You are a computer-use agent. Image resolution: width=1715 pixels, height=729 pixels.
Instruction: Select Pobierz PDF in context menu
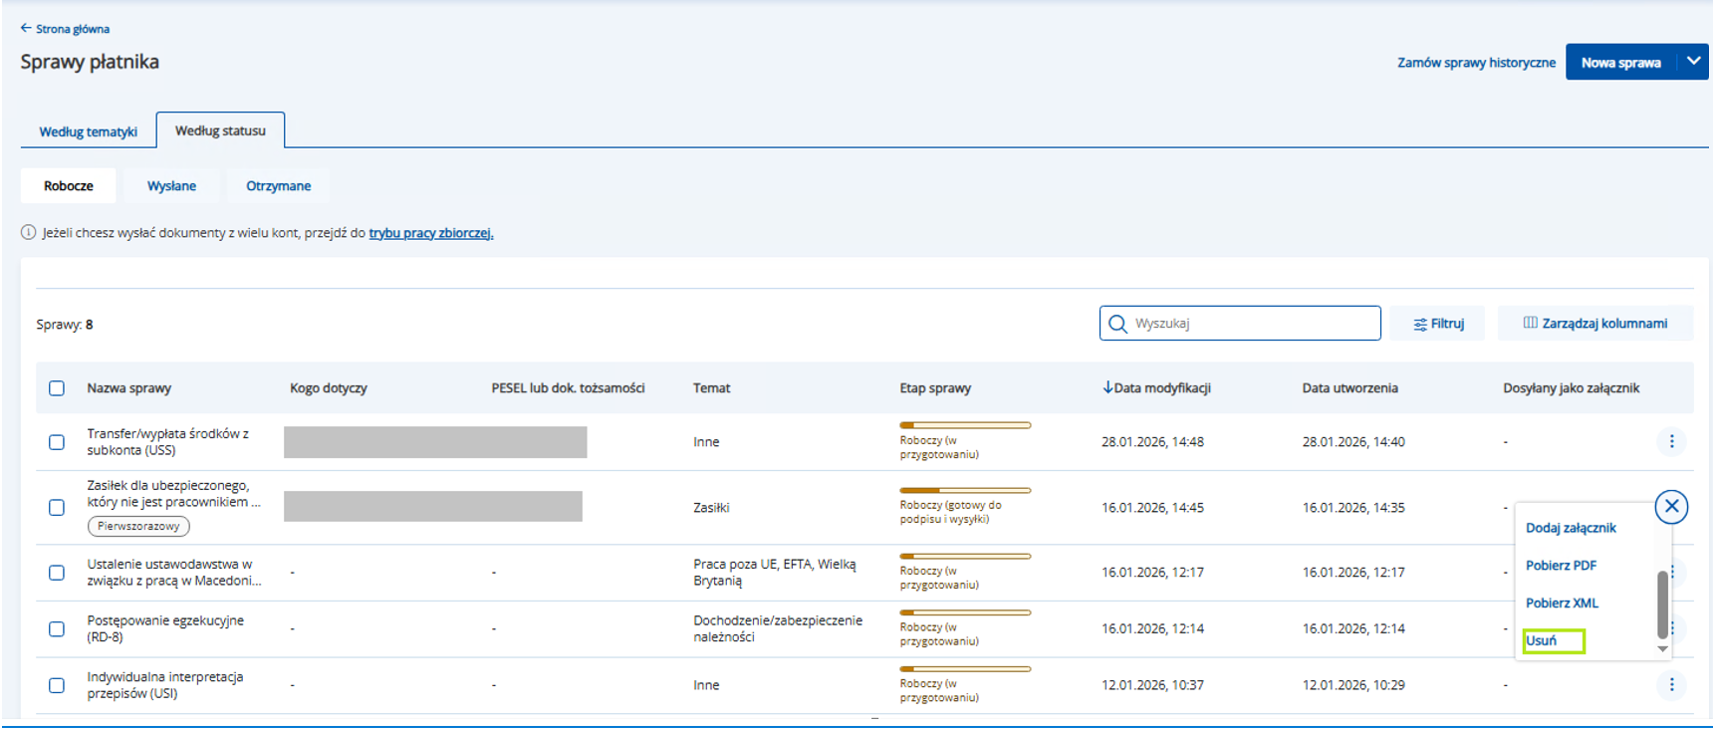point(1561,566)
